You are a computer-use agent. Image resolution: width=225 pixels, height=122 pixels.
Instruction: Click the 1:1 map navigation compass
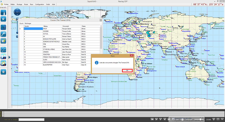click(x=17, y=12)
